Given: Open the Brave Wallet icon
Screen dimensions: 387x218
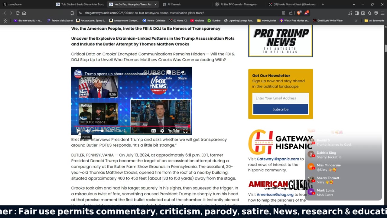Looking at the screenshot, I should pyautogui.click(x=363, y=13).
